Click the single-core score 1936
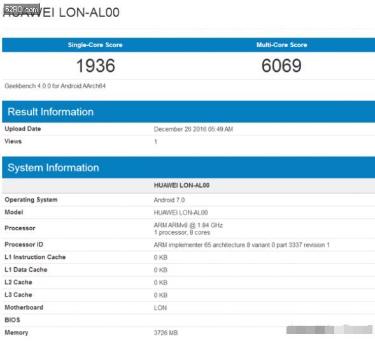The image size is (375, 348). 96,66
